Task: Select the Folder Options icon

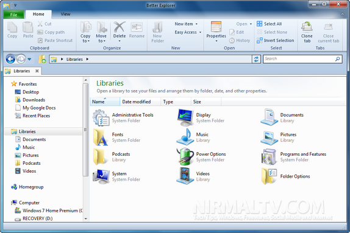Action: [269, 176]
